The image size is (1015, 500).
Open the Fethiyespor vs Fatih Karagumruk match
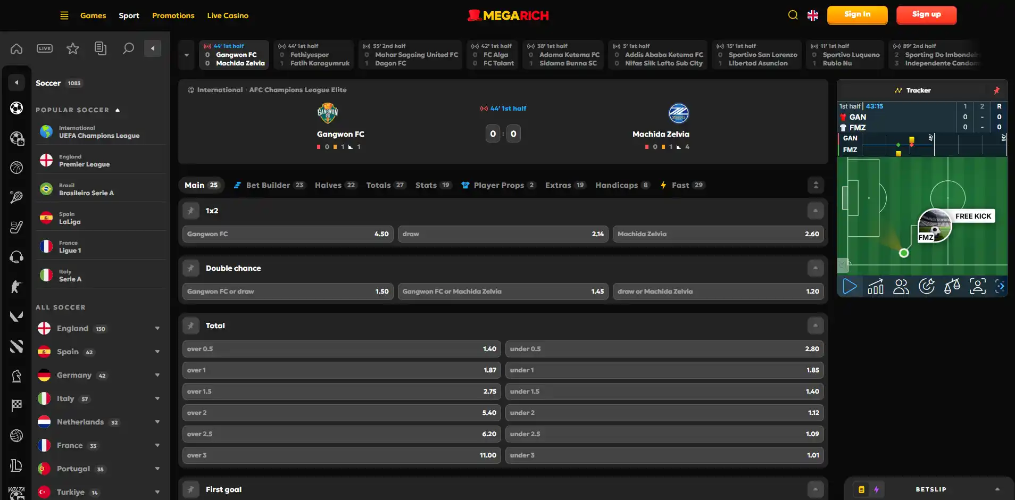click(x=314, y=55)
